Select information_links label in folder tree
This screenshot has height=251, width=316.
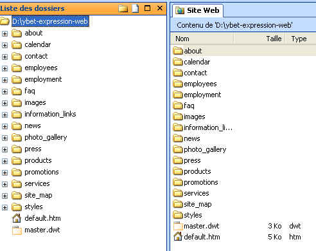pyautogui.click(x=50, y=114)
